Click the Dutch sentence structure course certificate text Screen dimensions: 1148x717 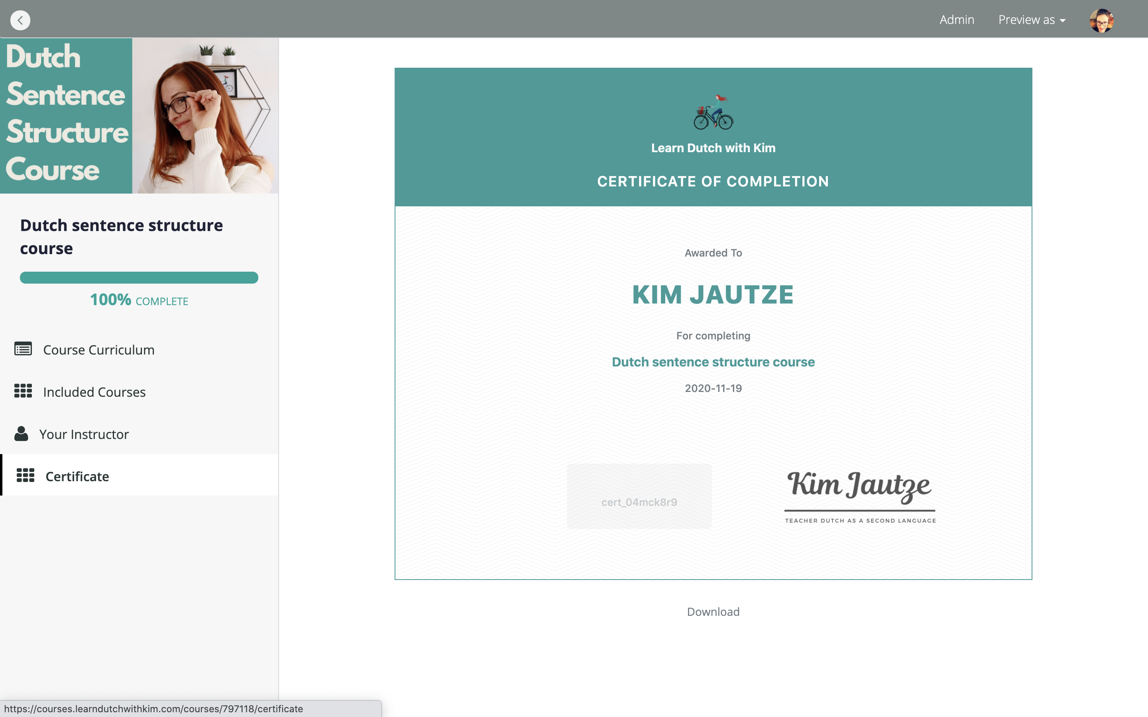coord(713,362)
